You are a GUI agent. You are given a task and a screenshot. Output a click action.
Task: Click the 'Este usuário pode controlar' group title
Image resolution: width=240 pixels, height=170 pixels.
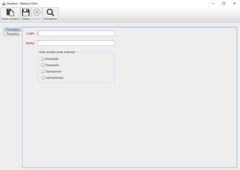click(x=57, y=52)
